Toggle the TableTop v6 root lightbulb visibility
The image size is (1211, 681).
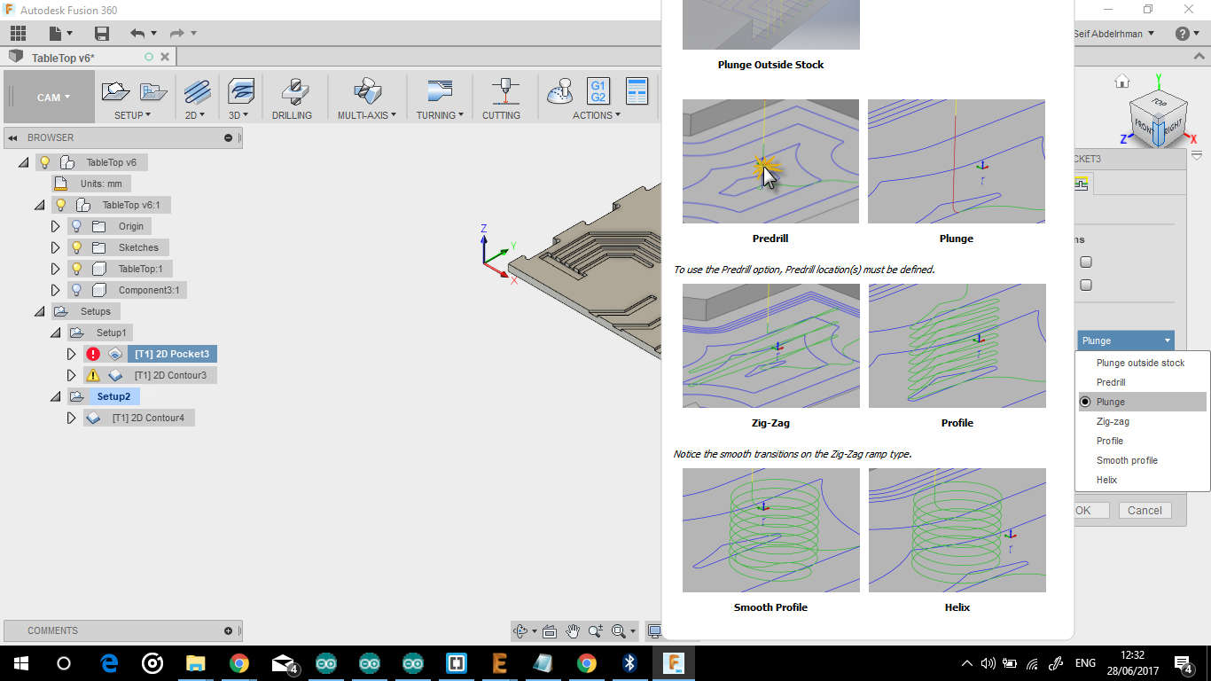pyautogui.click(x=44, y=162)
